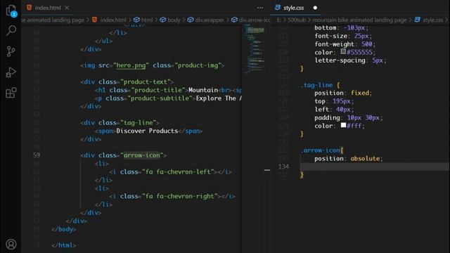Viewport: 450px width, 253px height.
Task: Select 'mountain bike animated landing page' breadcrumb
Action: point(359,20)
